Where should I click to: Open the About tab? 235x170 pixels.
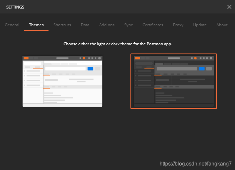pyautogui.click(x=222, y=25)
